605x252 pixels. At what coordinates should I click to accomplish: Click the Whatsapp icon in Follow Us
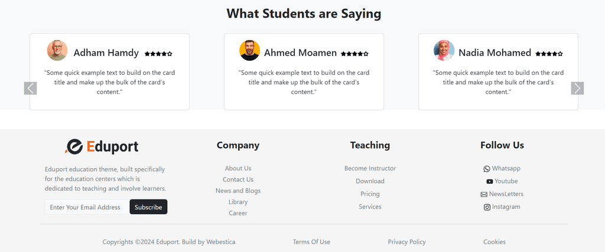(487, 169)
